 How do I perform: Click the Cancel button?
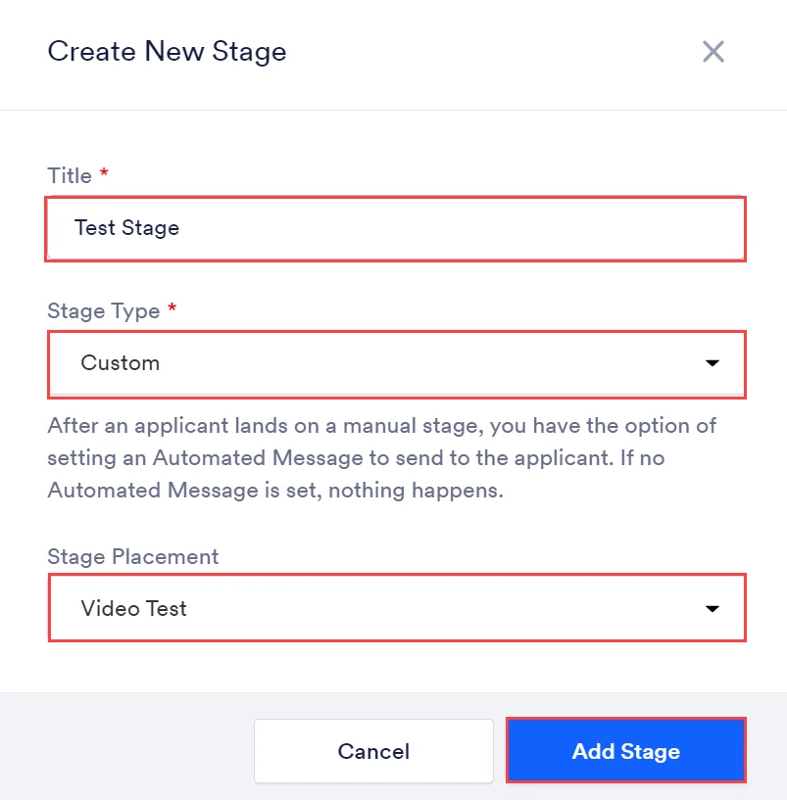click(x=373, y=751)
